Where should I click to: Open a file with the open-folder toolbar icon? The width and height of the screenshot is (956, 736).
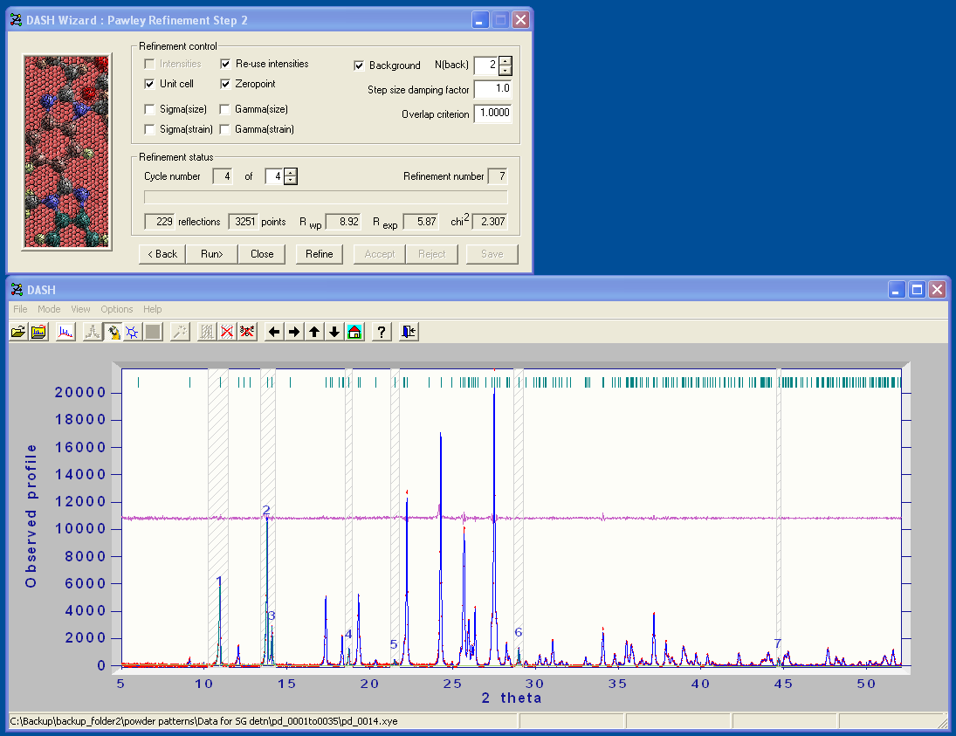pyautogui.click(x=18, y=332)
